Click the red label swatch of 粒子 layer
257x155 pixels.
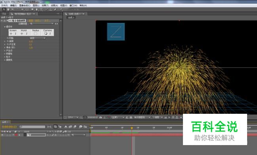pos(16,135)
